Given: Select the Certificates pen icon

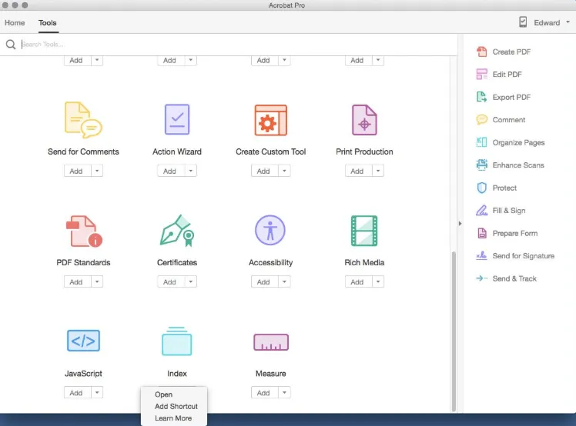Looking at the screenshot, I should pyautogui.click(x=177, y=231).
